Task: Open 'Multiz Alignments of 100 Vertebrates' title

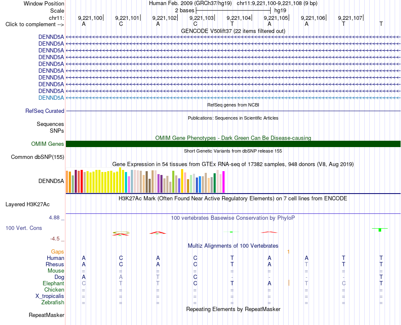Action: tap(233, 246)
